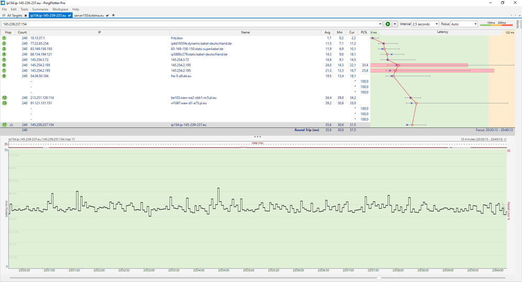Expand the target address history dropdown
This screenshot has height=282, width=522.
click(380, 24)
